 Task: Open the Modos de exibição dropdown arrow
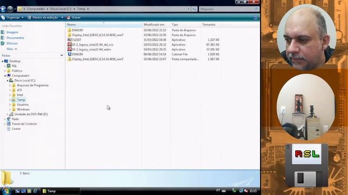(62, 17)
